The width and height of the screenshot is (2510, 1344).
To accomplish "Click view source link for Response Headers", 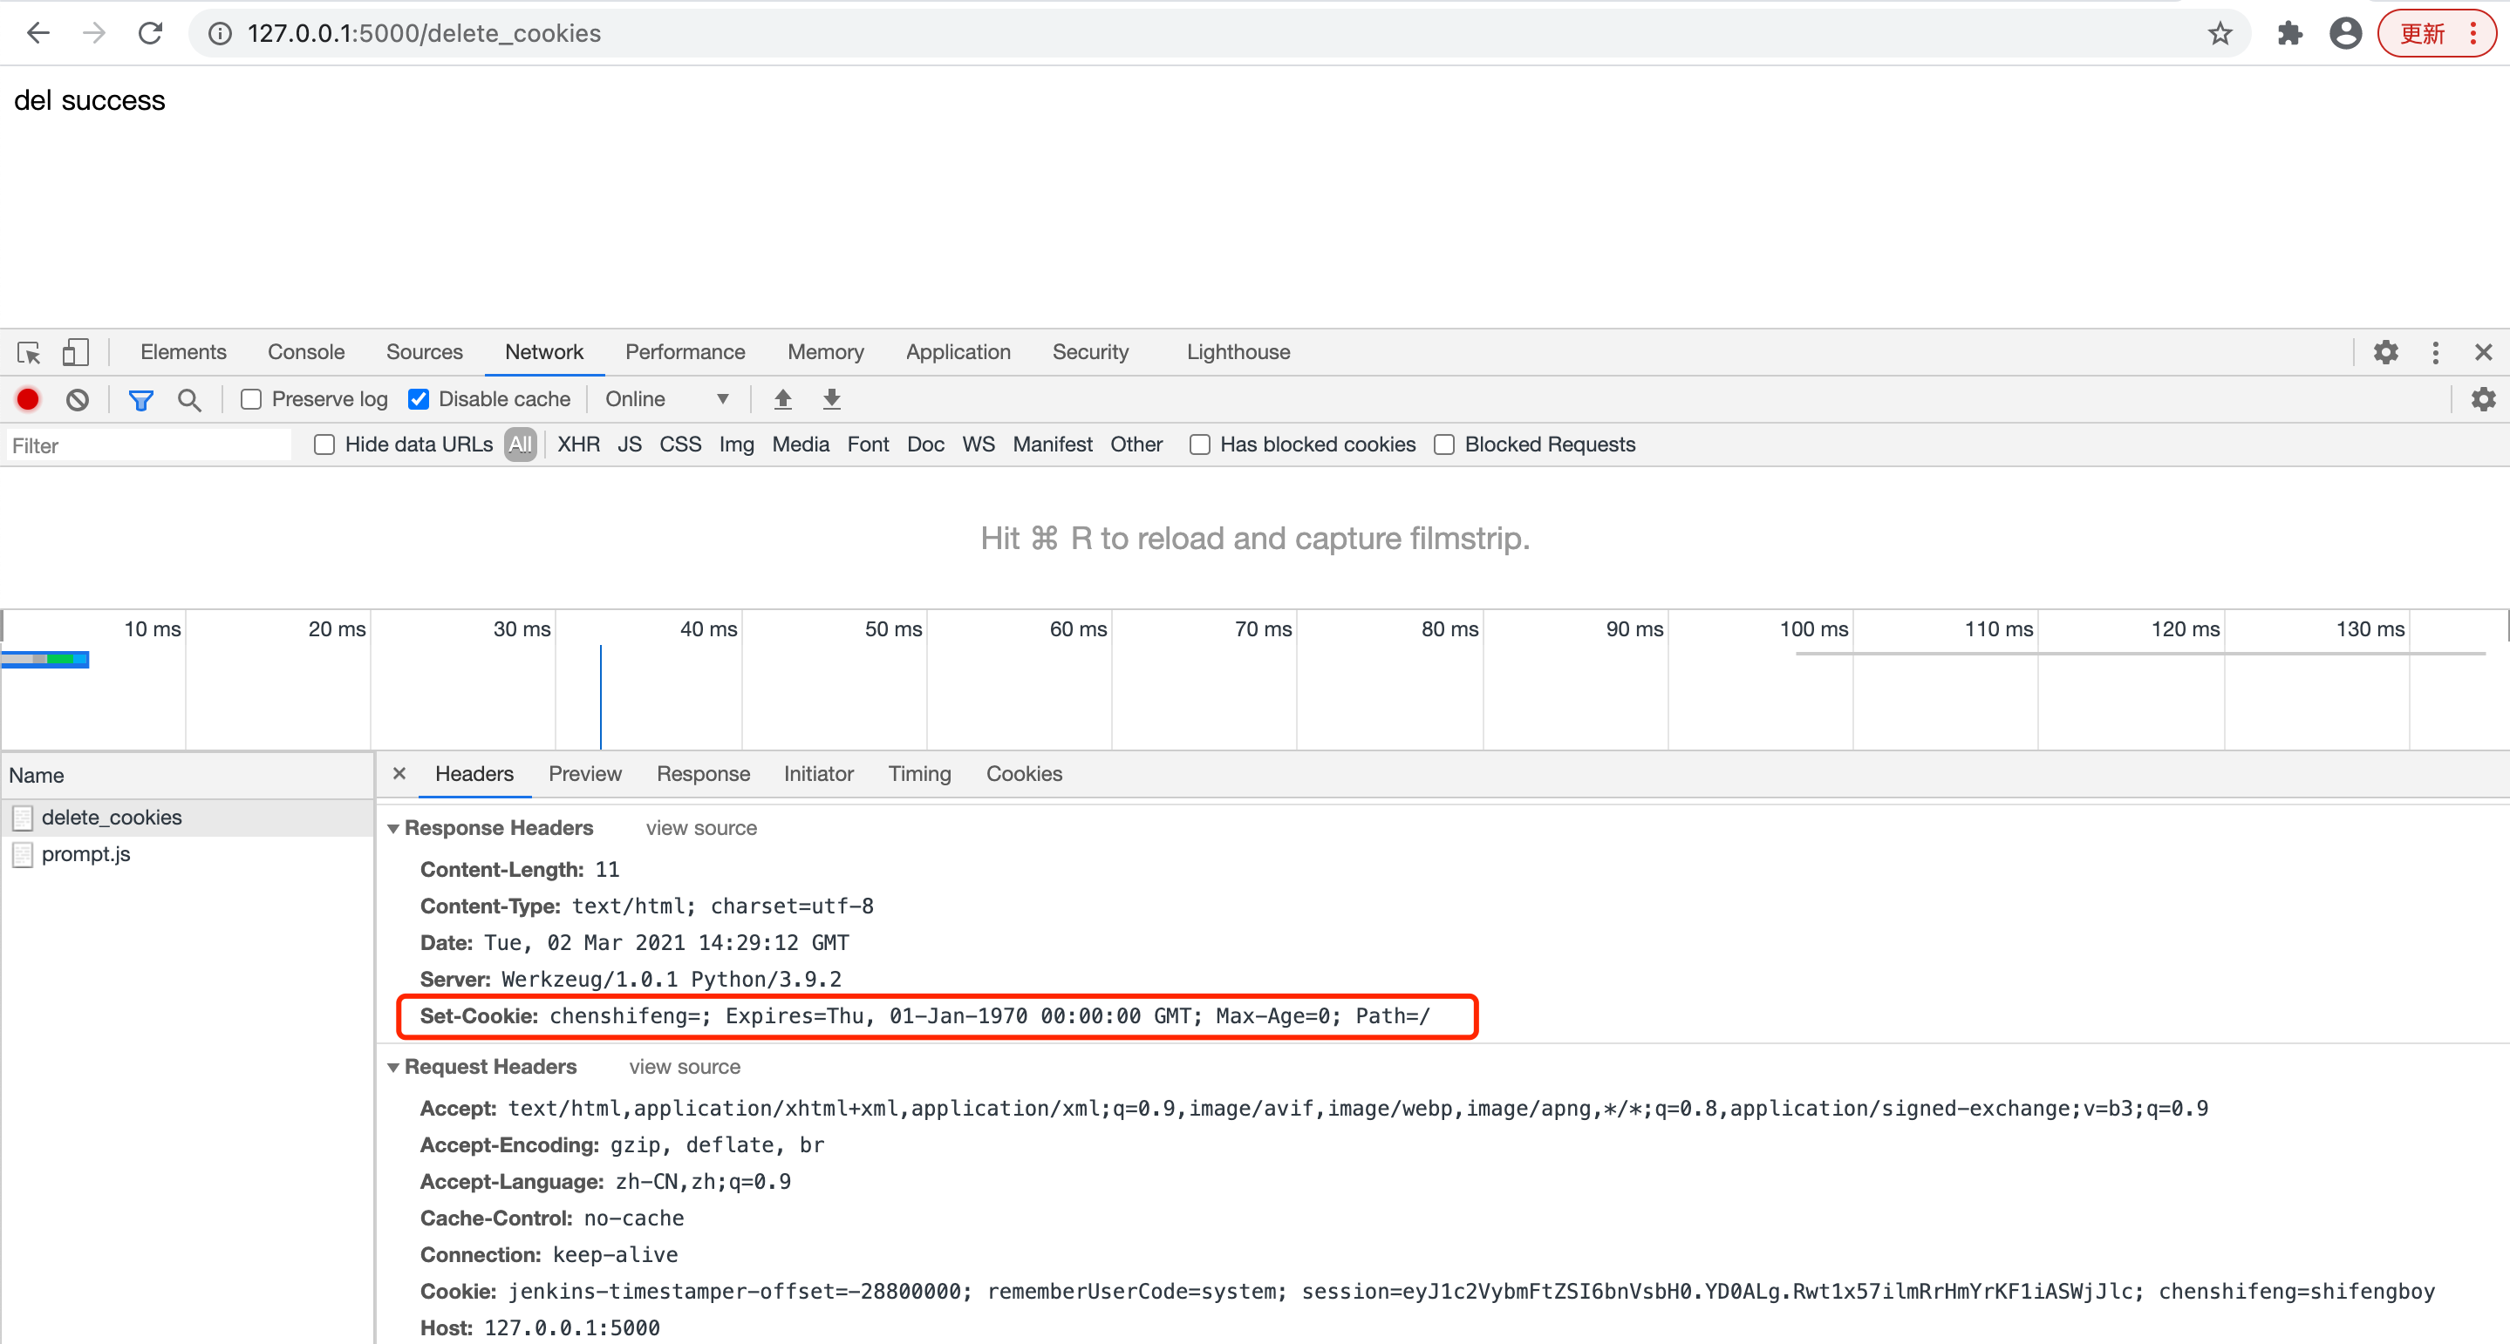I will click(699, 828).
